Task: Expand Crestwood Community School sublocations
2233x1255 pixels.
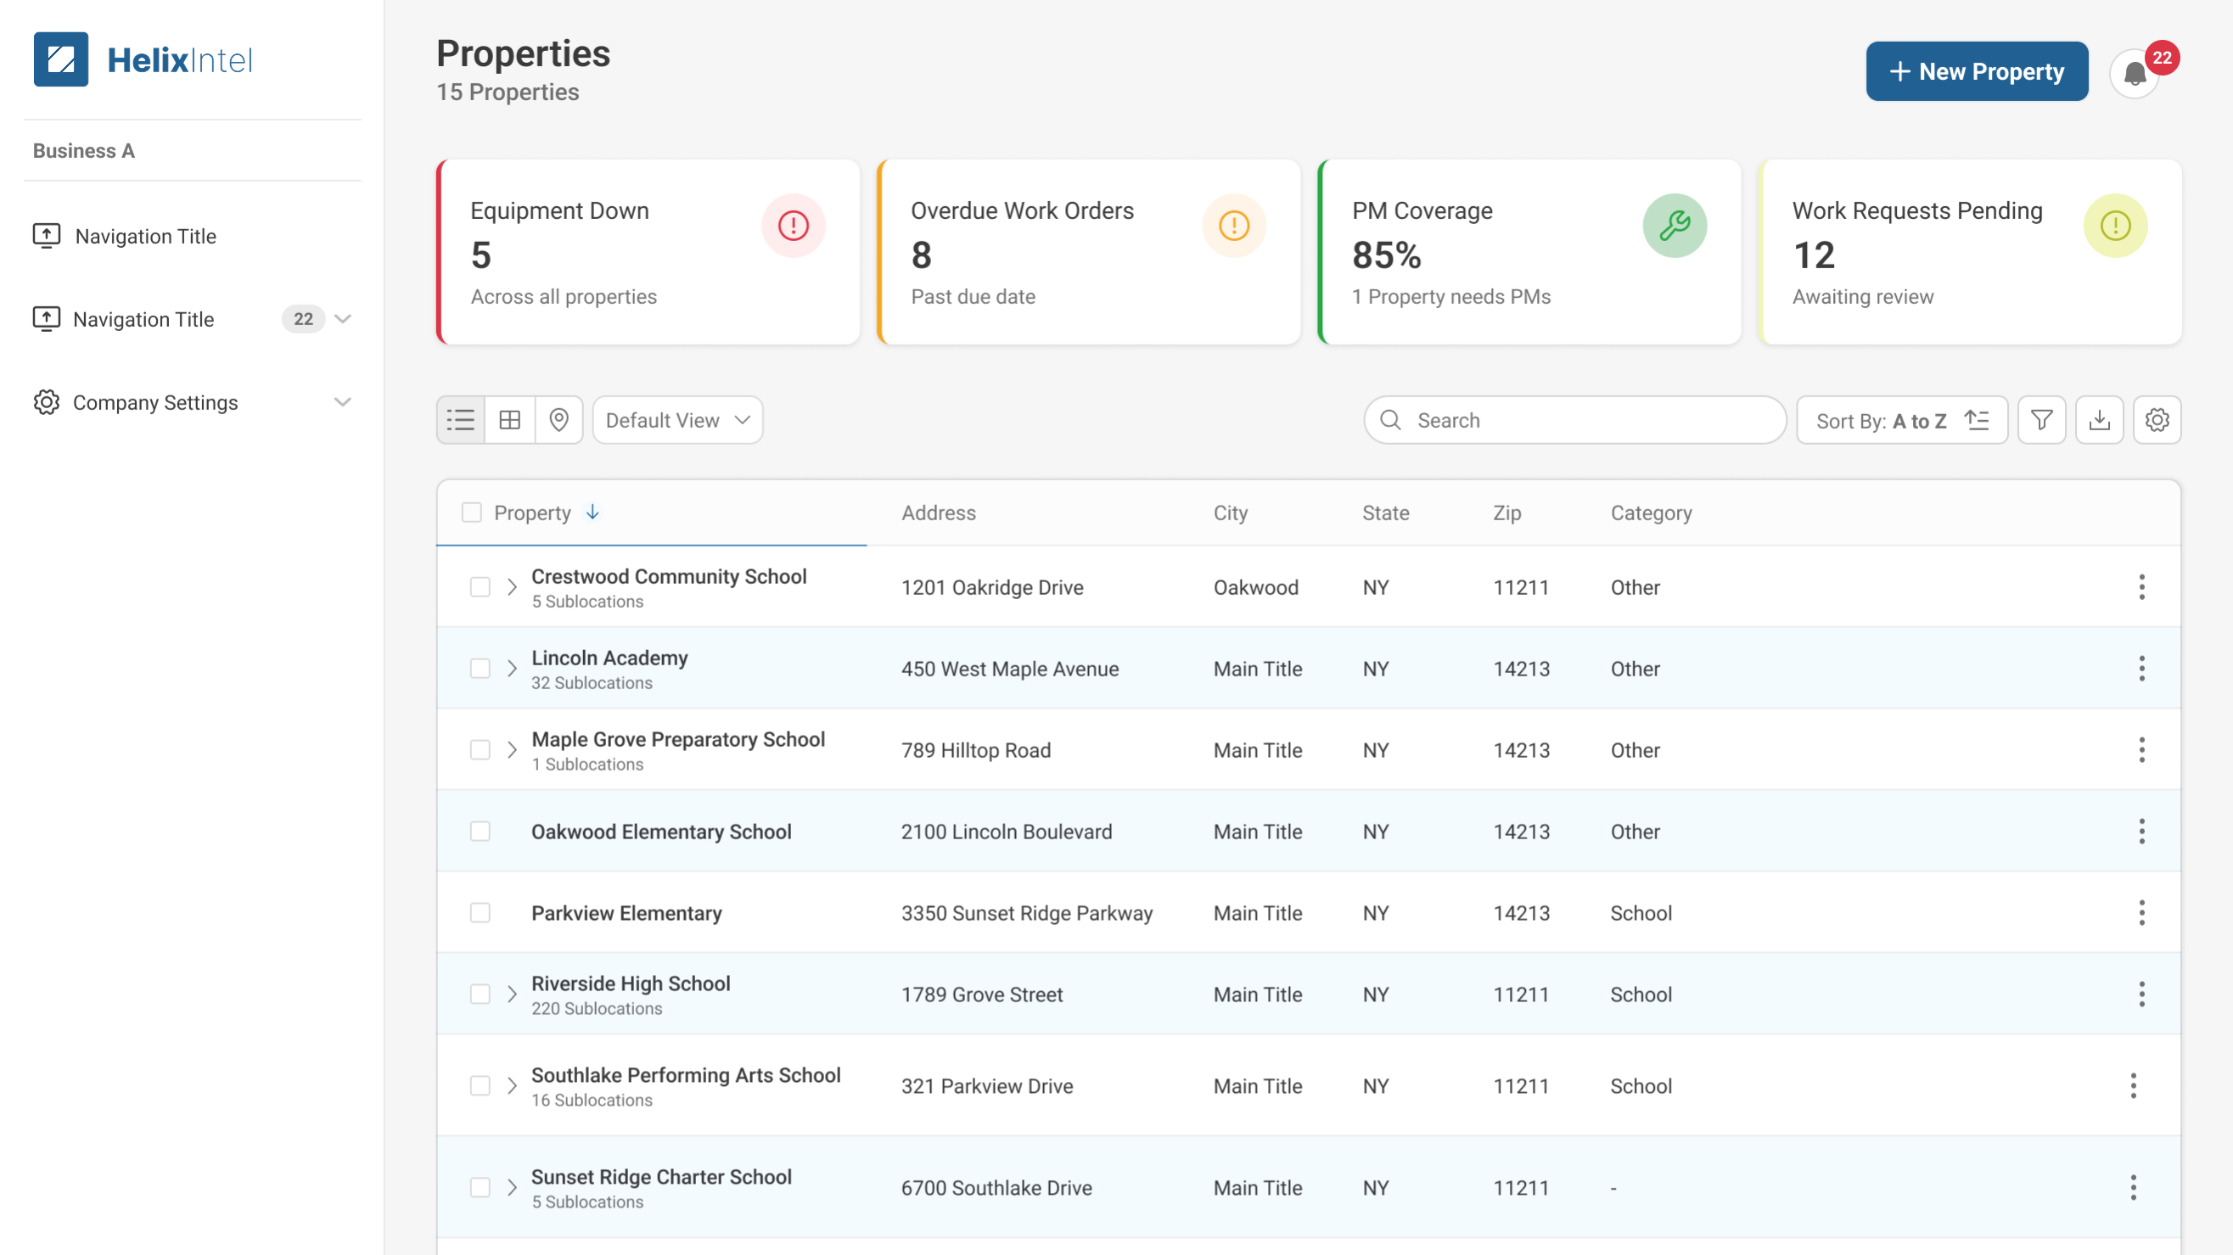Action: click(513, 586)
